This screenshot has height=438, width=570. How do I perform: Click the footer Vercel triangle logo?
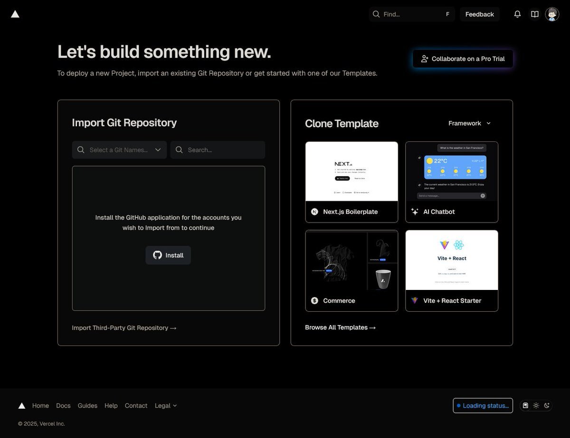pos(22,406)
